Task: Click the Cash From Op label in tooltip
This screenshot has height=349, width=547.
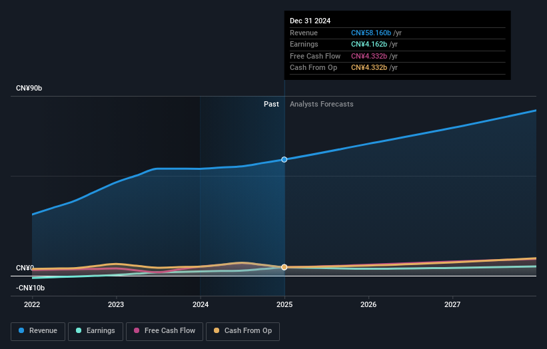Action: click(x=313, y=68)
